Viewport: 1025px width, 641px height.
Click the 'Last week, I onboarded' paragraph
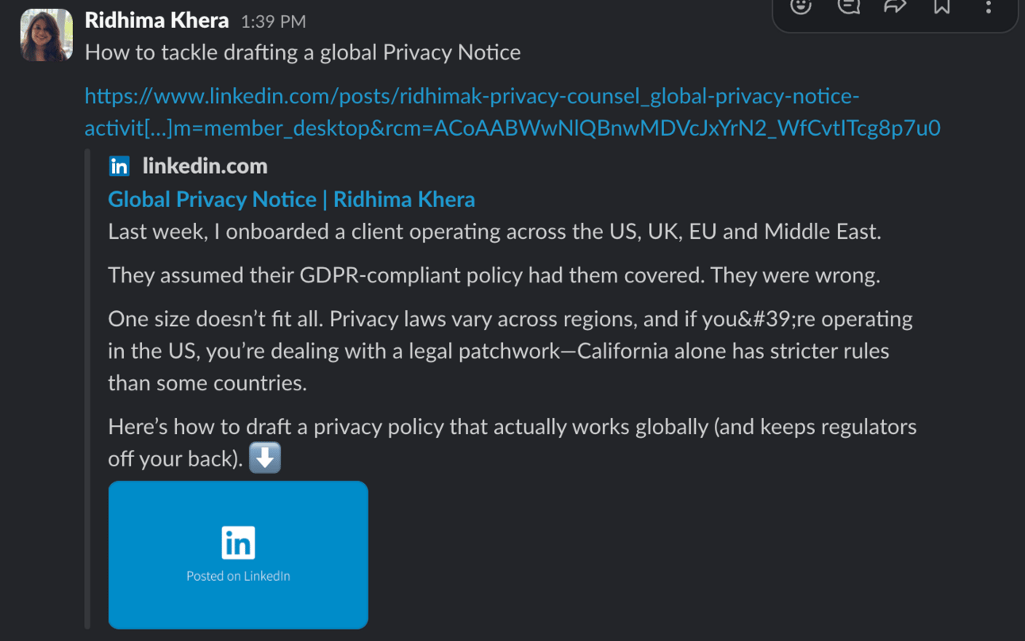[494, 232]
